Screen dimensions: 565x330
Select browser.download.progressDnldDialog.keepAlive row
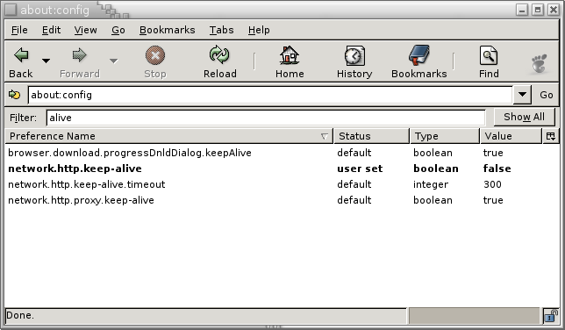tap(282, 153)
